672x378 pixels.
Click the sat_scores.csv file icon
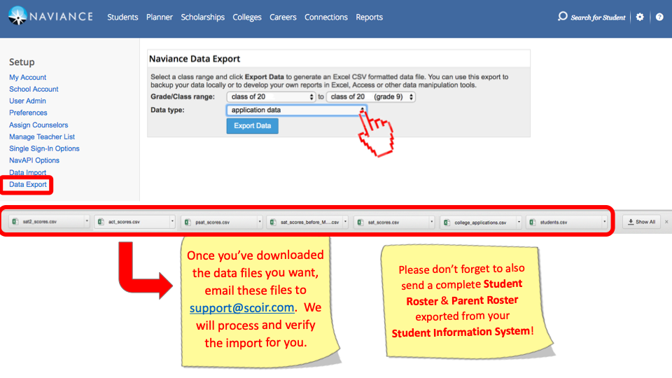[360, 222]
